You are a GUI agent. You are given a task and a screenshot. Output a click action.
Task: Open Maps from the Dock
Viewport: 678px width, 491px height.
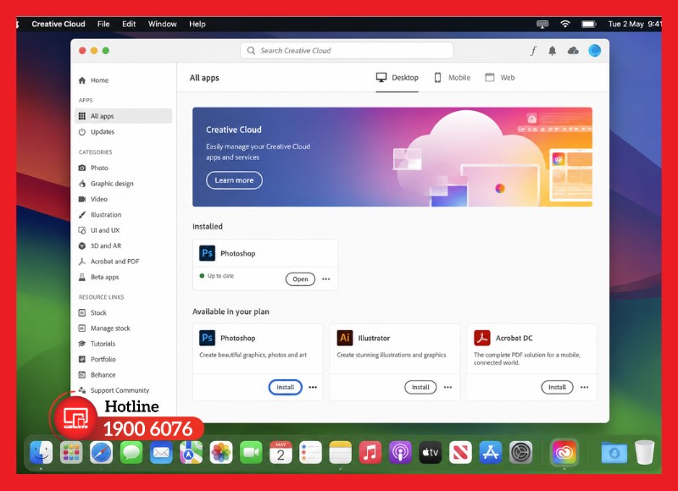point(192,453)
